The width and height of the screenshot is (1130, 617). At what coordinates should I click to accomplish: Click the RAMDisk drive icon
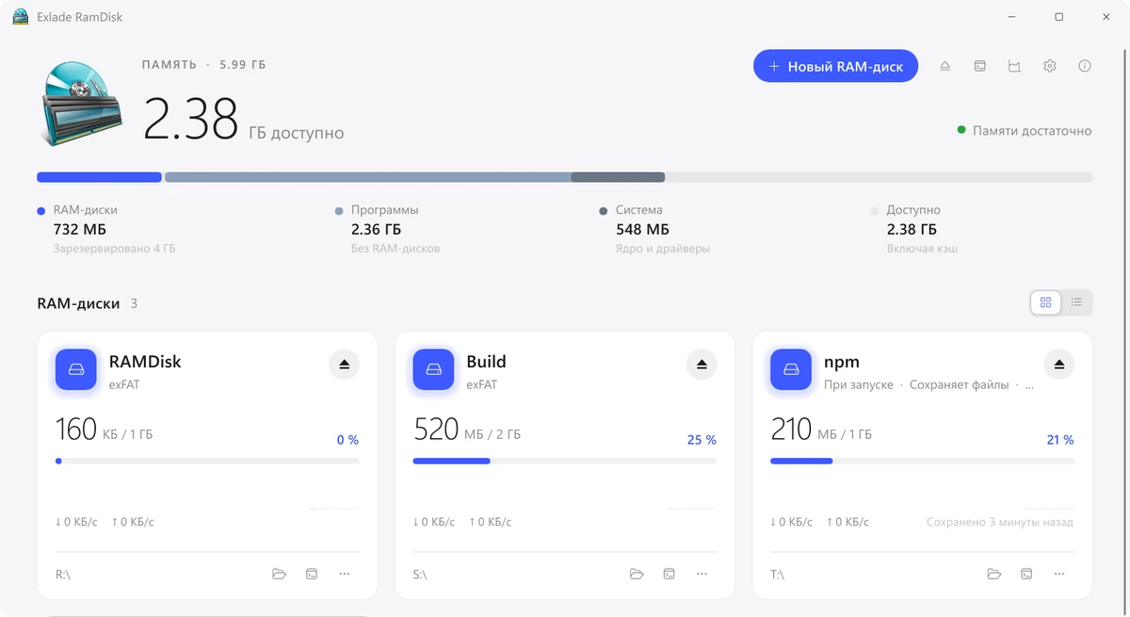[76, 369]
